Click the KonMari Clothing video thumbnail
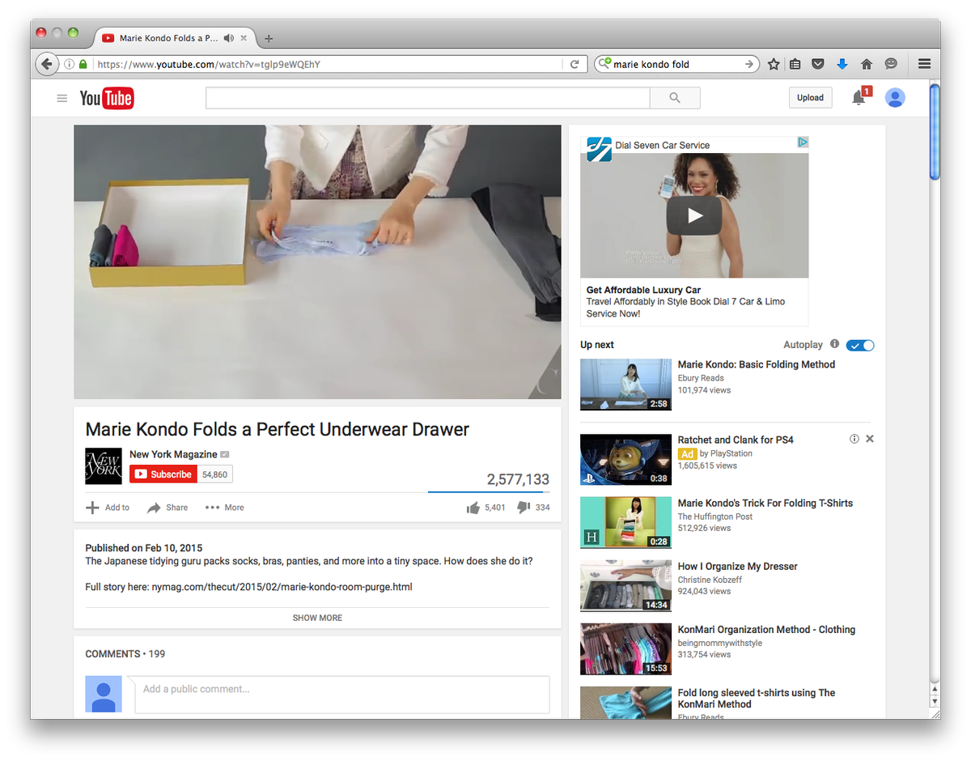This screenshot has width=971, height=761. click(625, 649)
